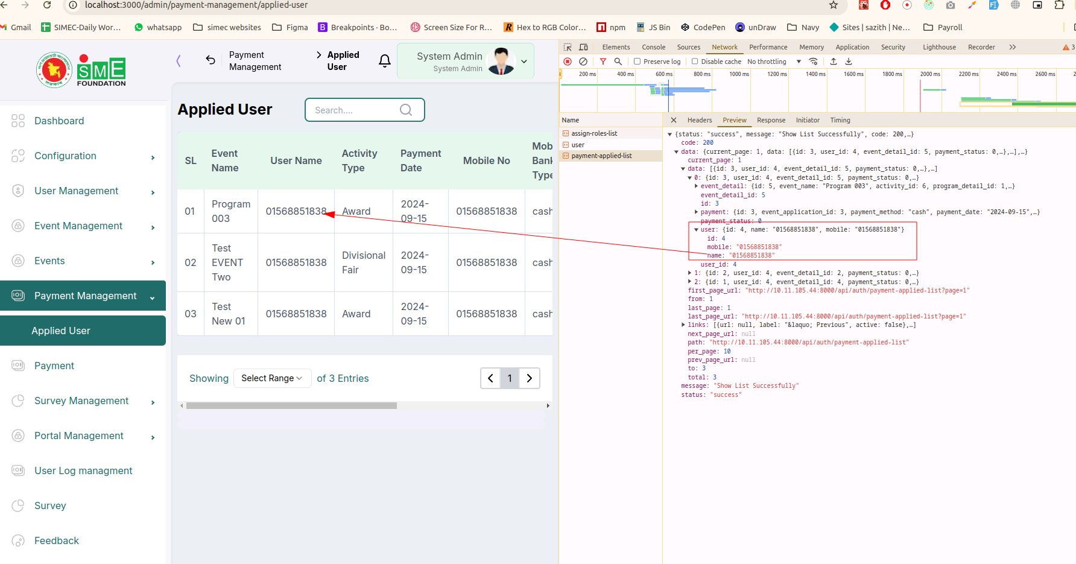
Task: Click the search magnifier icon
Action: pyautogui.click(x=406, y=110)
